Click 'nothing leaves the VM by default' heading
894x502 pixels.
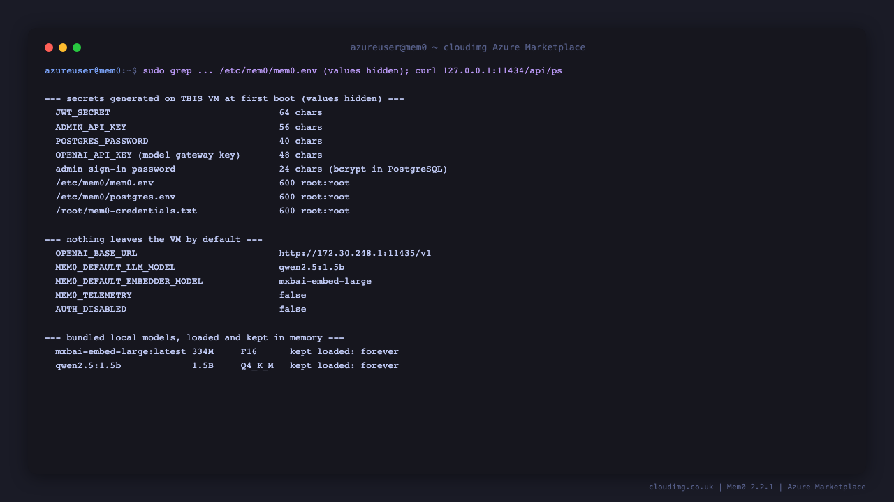154,239
